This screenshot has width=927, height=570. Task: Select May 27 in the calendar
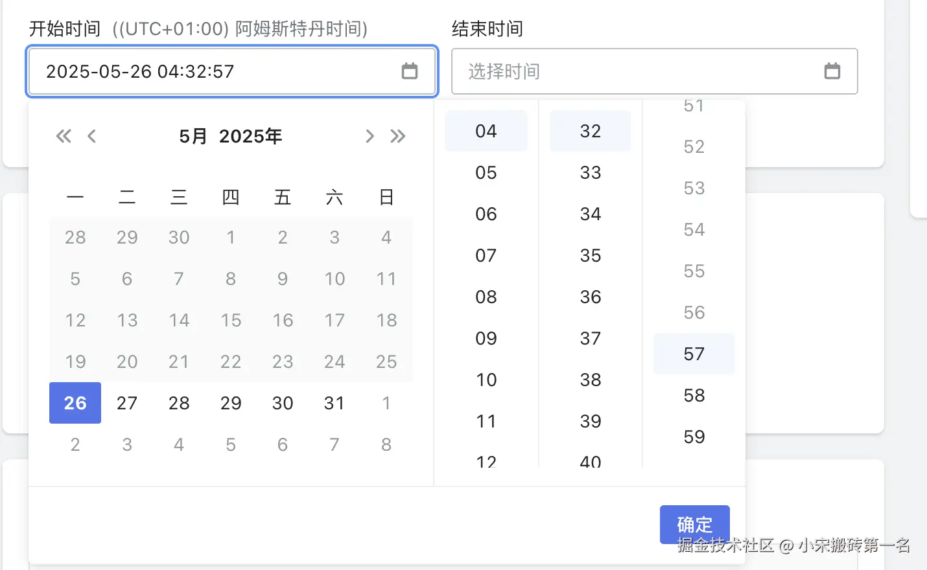click(127, 403)
